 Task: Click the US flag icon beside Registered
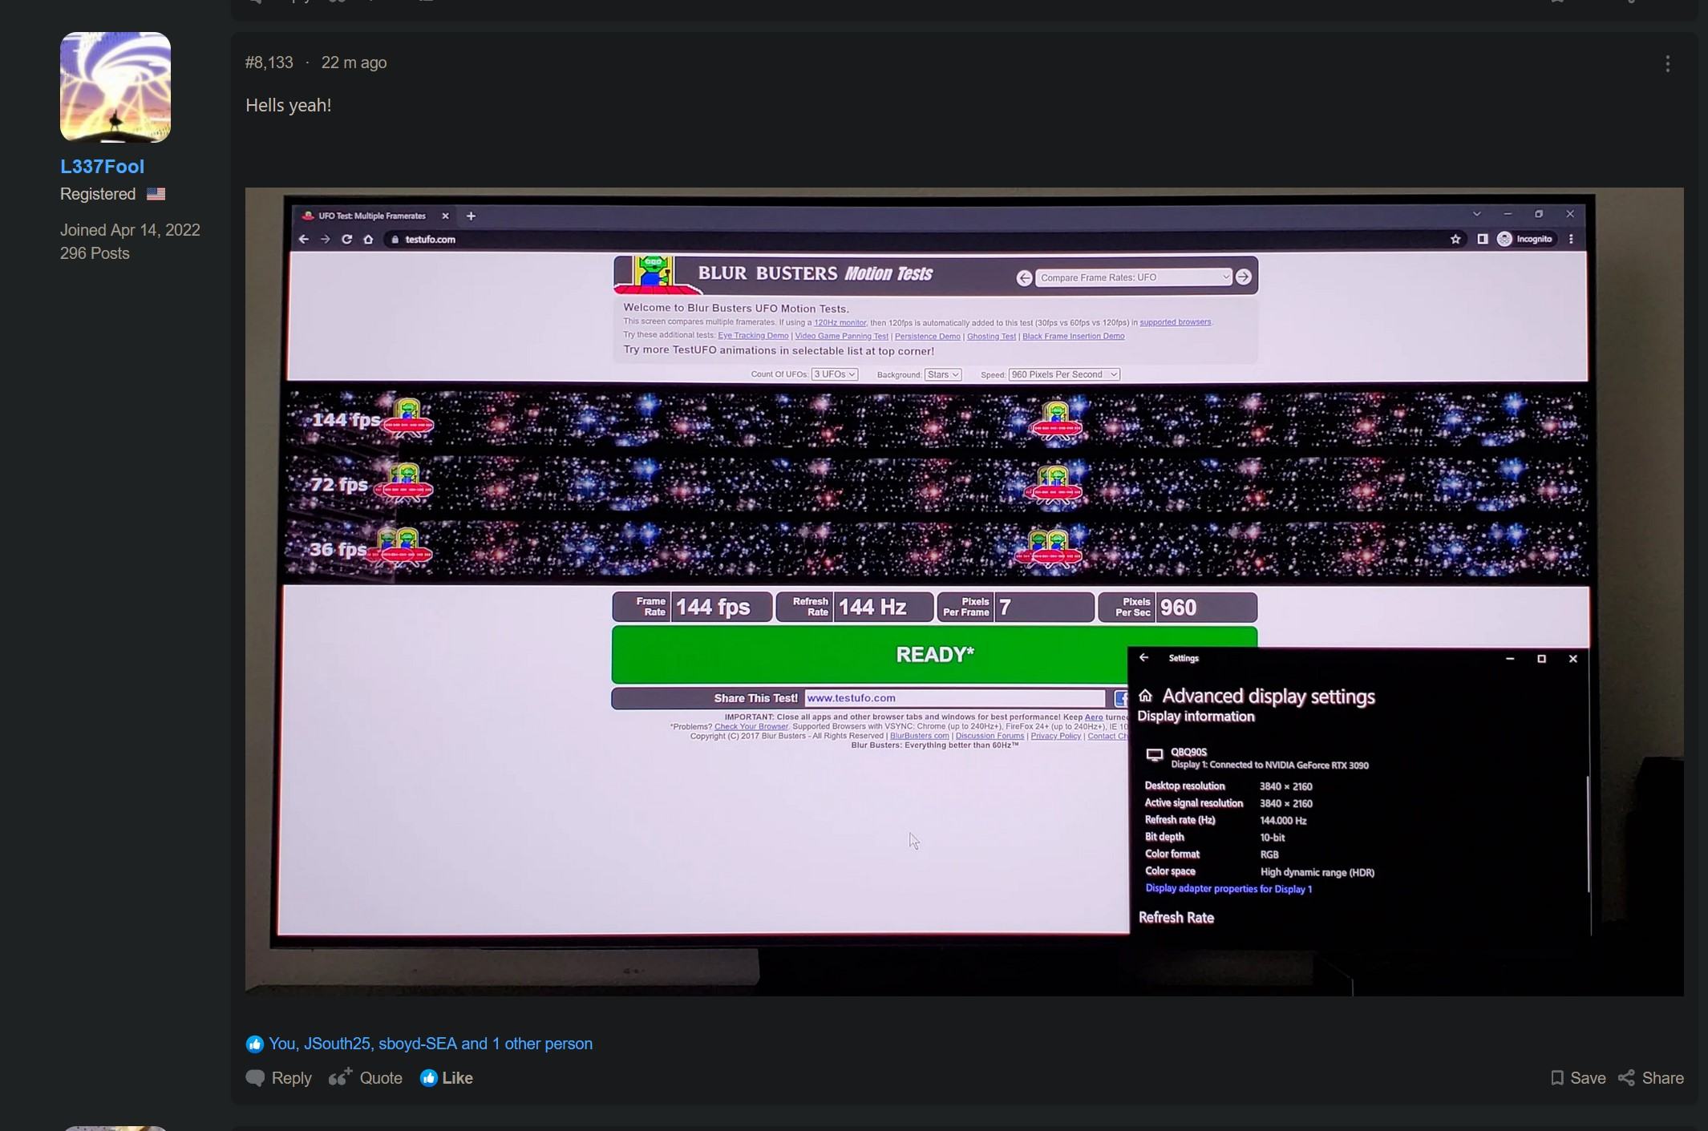tap(156, 194)
